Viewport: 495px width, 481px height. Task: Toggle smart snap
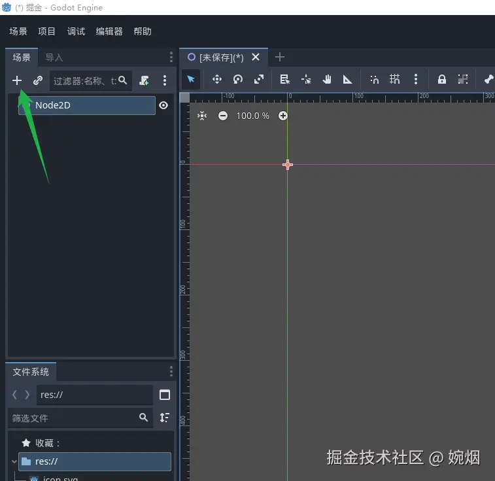point(374,79)
